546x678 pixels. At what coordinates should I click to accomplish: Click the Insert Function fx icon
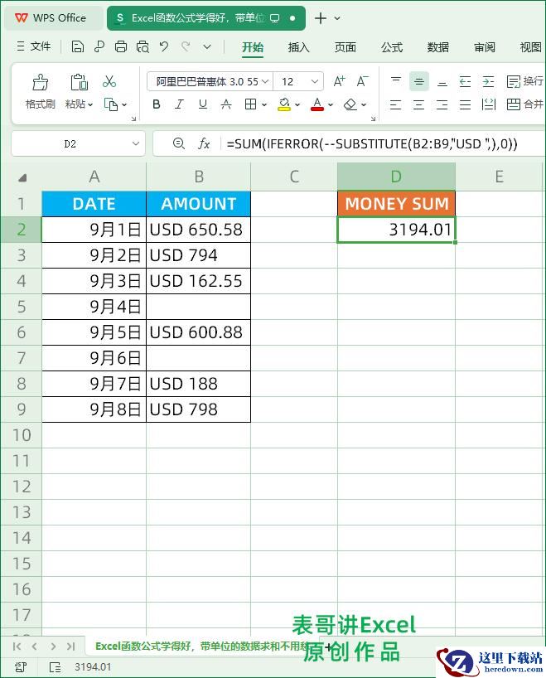(x=204, y=143)
